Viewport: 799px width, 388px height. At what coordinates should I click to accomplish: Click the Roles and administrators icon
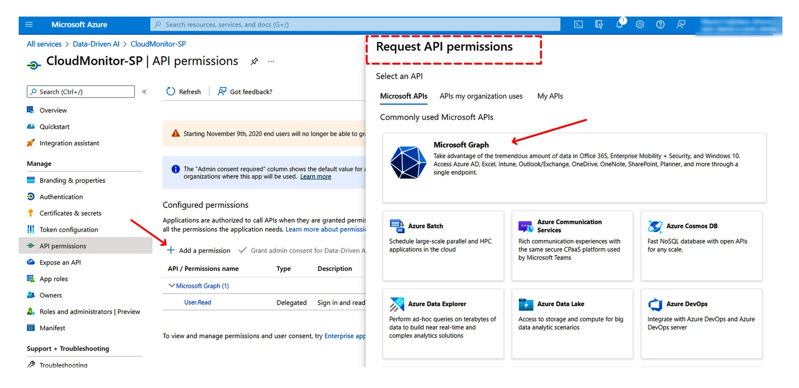point(31,311)
